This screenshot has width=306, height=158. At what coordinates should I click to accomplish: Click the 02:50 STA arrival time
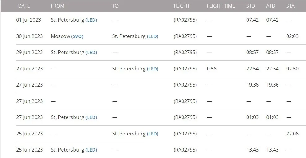(292, 69)
